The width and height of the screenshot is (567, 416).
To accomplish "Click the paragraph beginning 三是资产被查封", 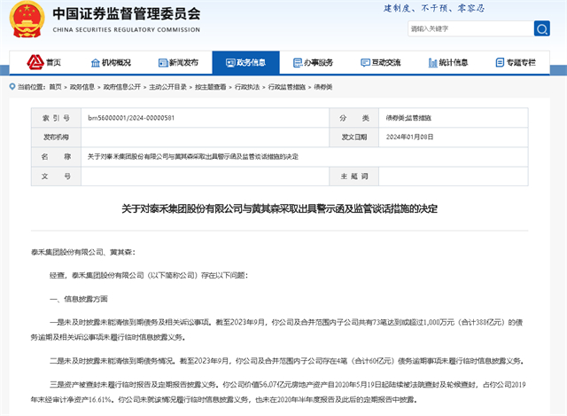I will coord(278,392).
